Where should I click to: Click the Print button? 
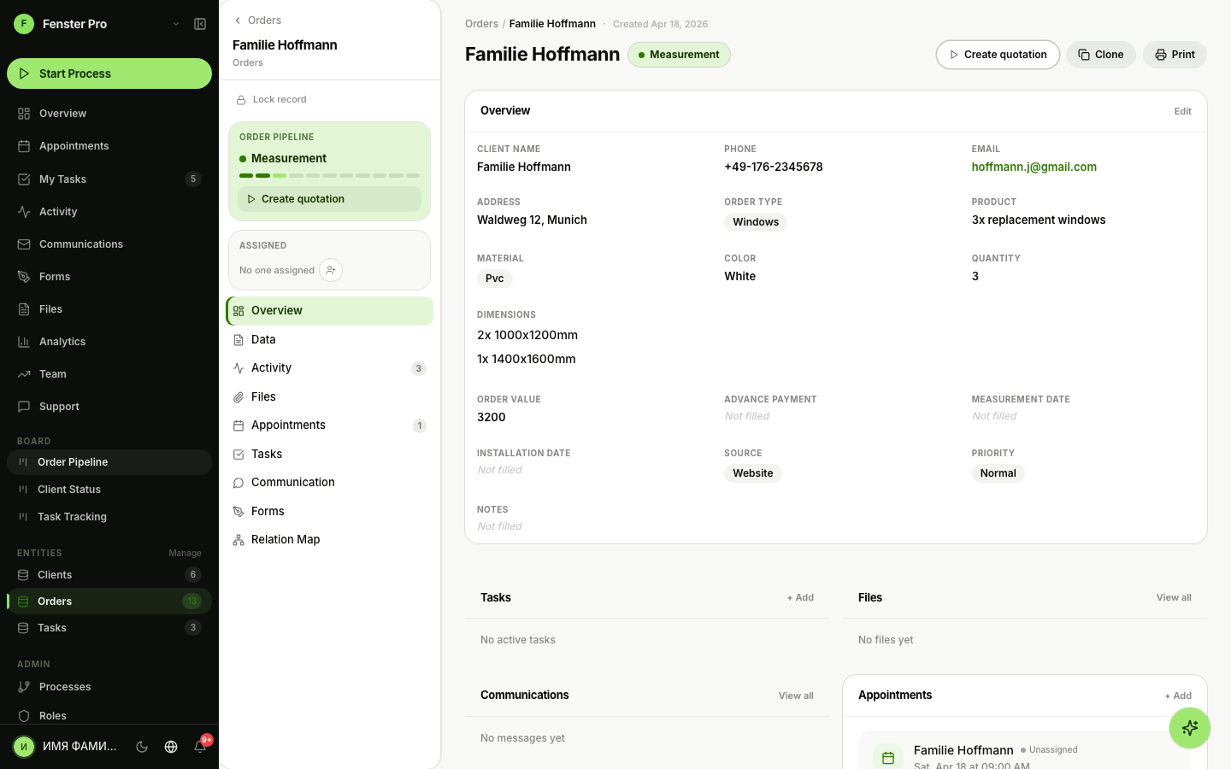pyautogui.click(x=1175, y=55)
